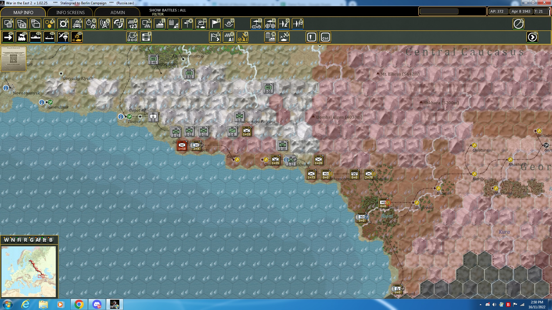Click the up arrow expander button
This screenshot has width=552, height=310.
click(x=312, y=37)
